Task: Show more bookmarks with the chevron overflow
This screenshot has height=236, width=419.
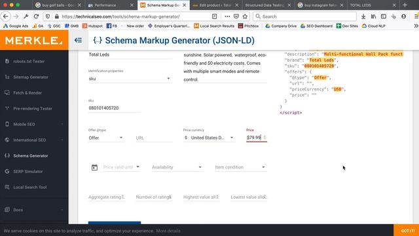Action: (416, 26)
